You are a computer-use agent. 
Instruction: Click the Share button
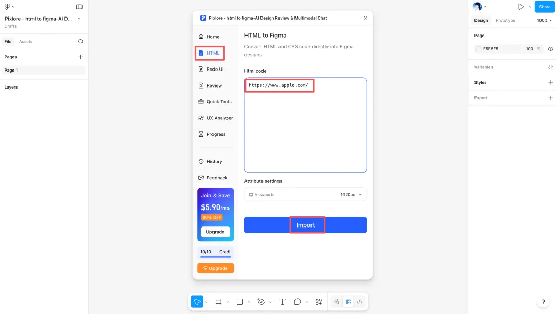[x=545, y=7]
